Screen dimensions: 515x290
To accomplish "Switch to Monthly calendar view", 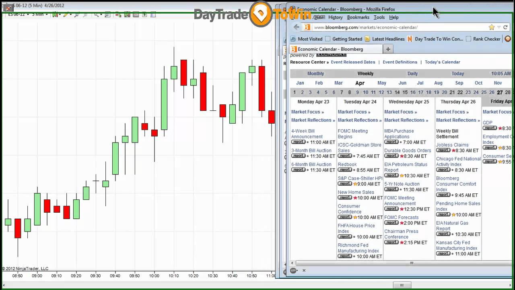I will (315, 73).
